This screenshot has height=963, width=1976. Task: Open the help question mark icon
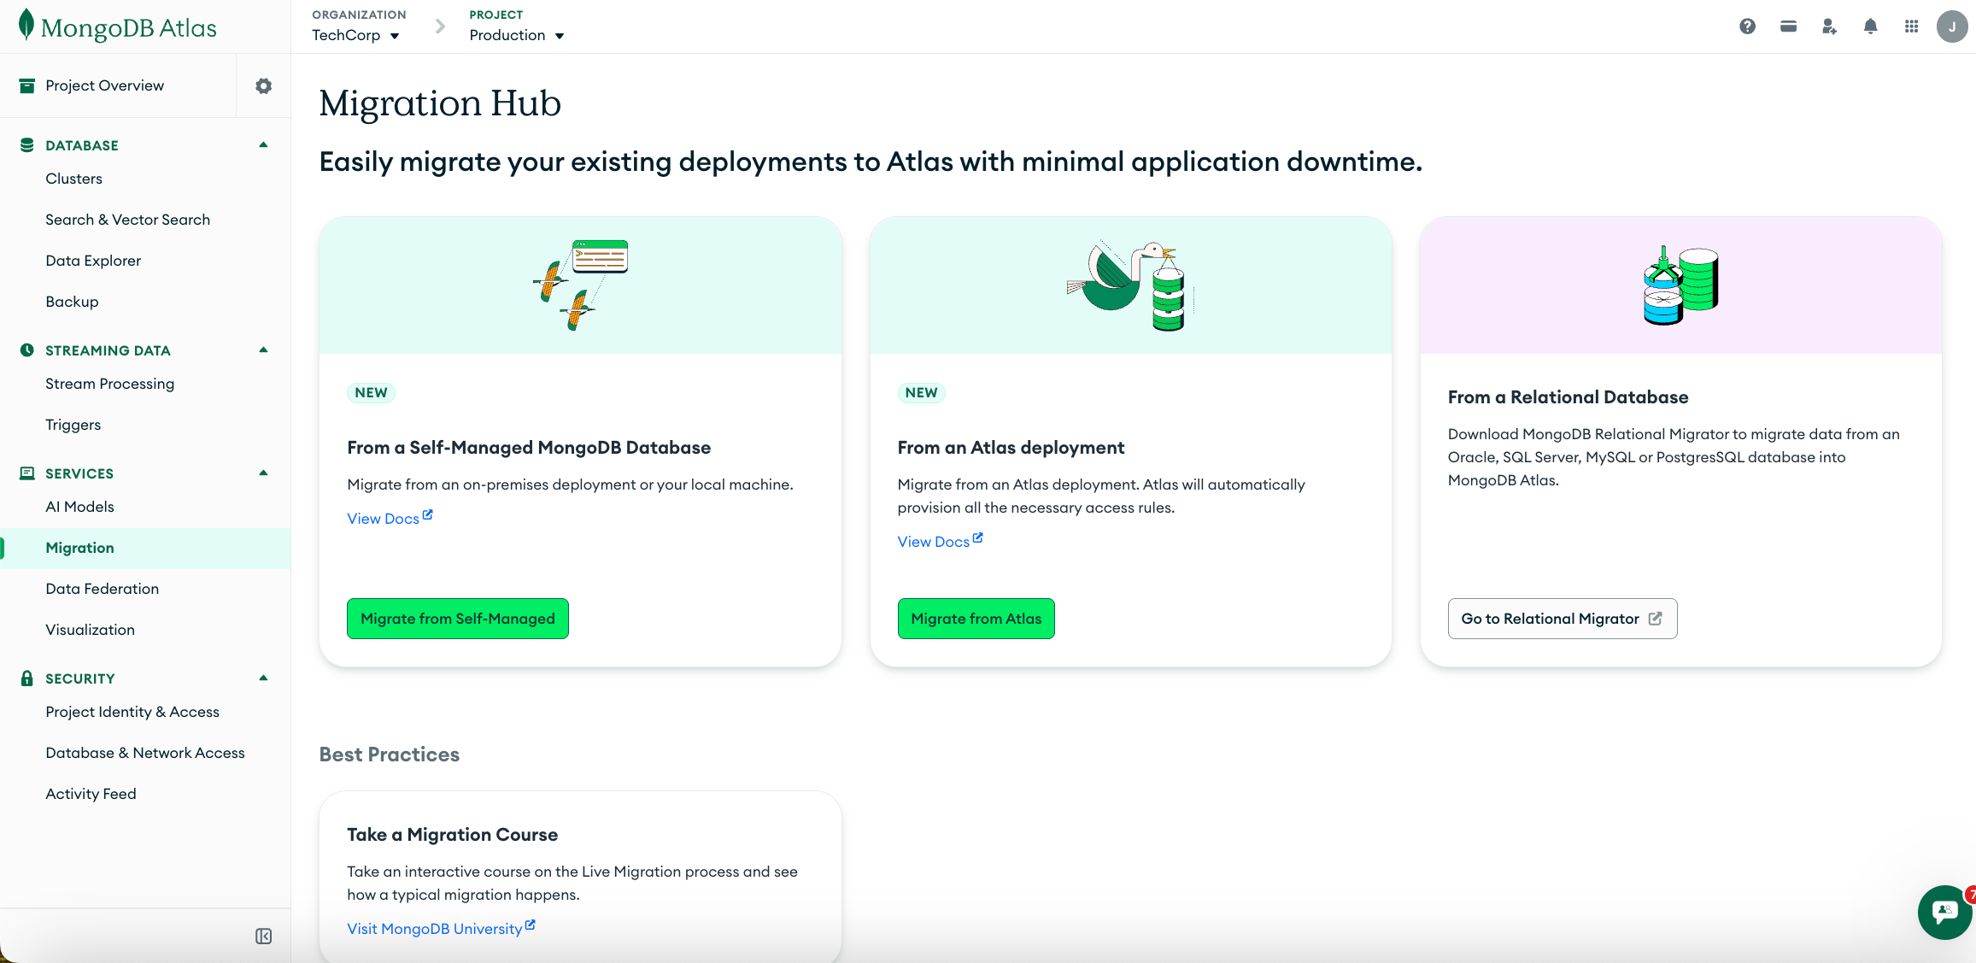pyautogui.click(x=1747, y=26)
